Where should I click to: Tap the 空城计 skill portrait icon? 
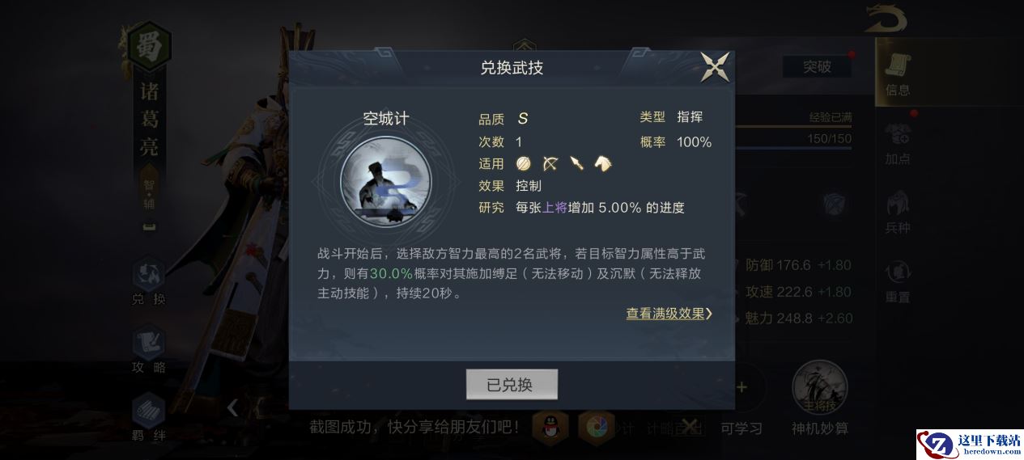point(386,182)
